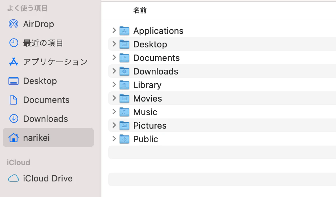The image size is (336, 197).
Task: Select the Public folder icon
Action: point(124,139)
